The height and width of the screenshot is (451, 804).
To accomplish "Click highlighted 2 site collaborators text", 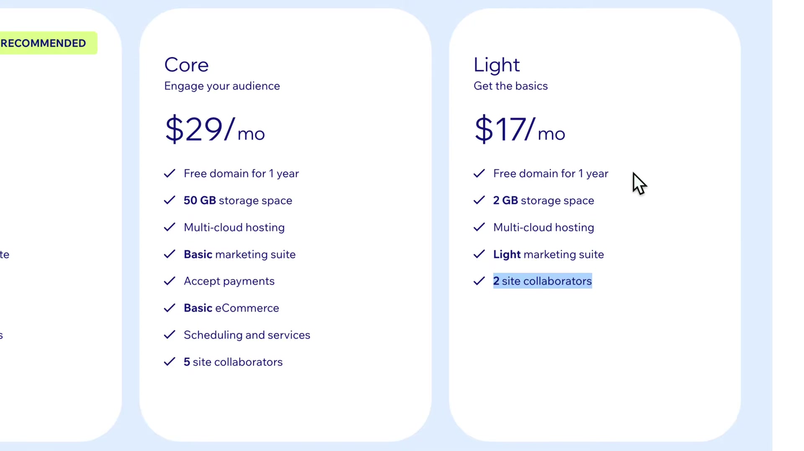I will click(x=542, y=281).
